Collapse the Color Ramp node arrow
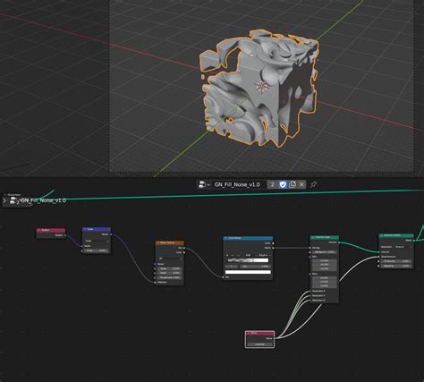Screen dimensions: 424x382 coord(226,238)
